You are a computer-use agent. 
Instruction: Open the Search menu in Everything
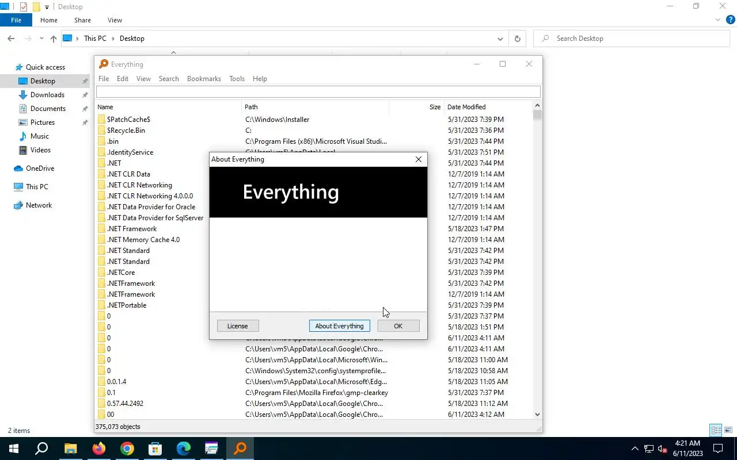[169, 79]
